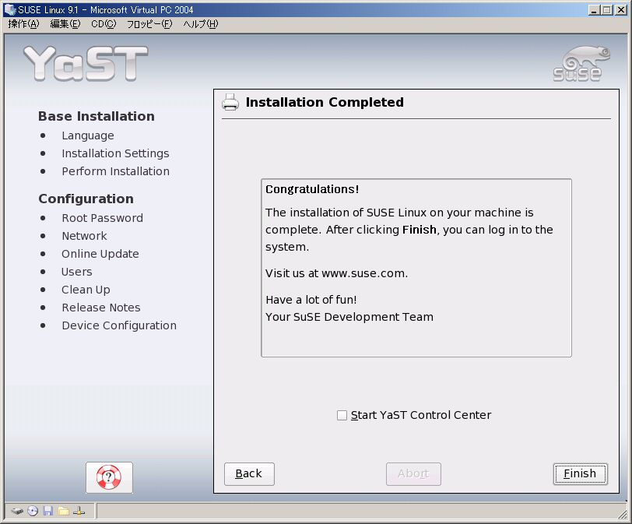The width and height of the screenshot is (632, 524).
Task: Click the SuSE chameleon logo
Action: (577, 64)
